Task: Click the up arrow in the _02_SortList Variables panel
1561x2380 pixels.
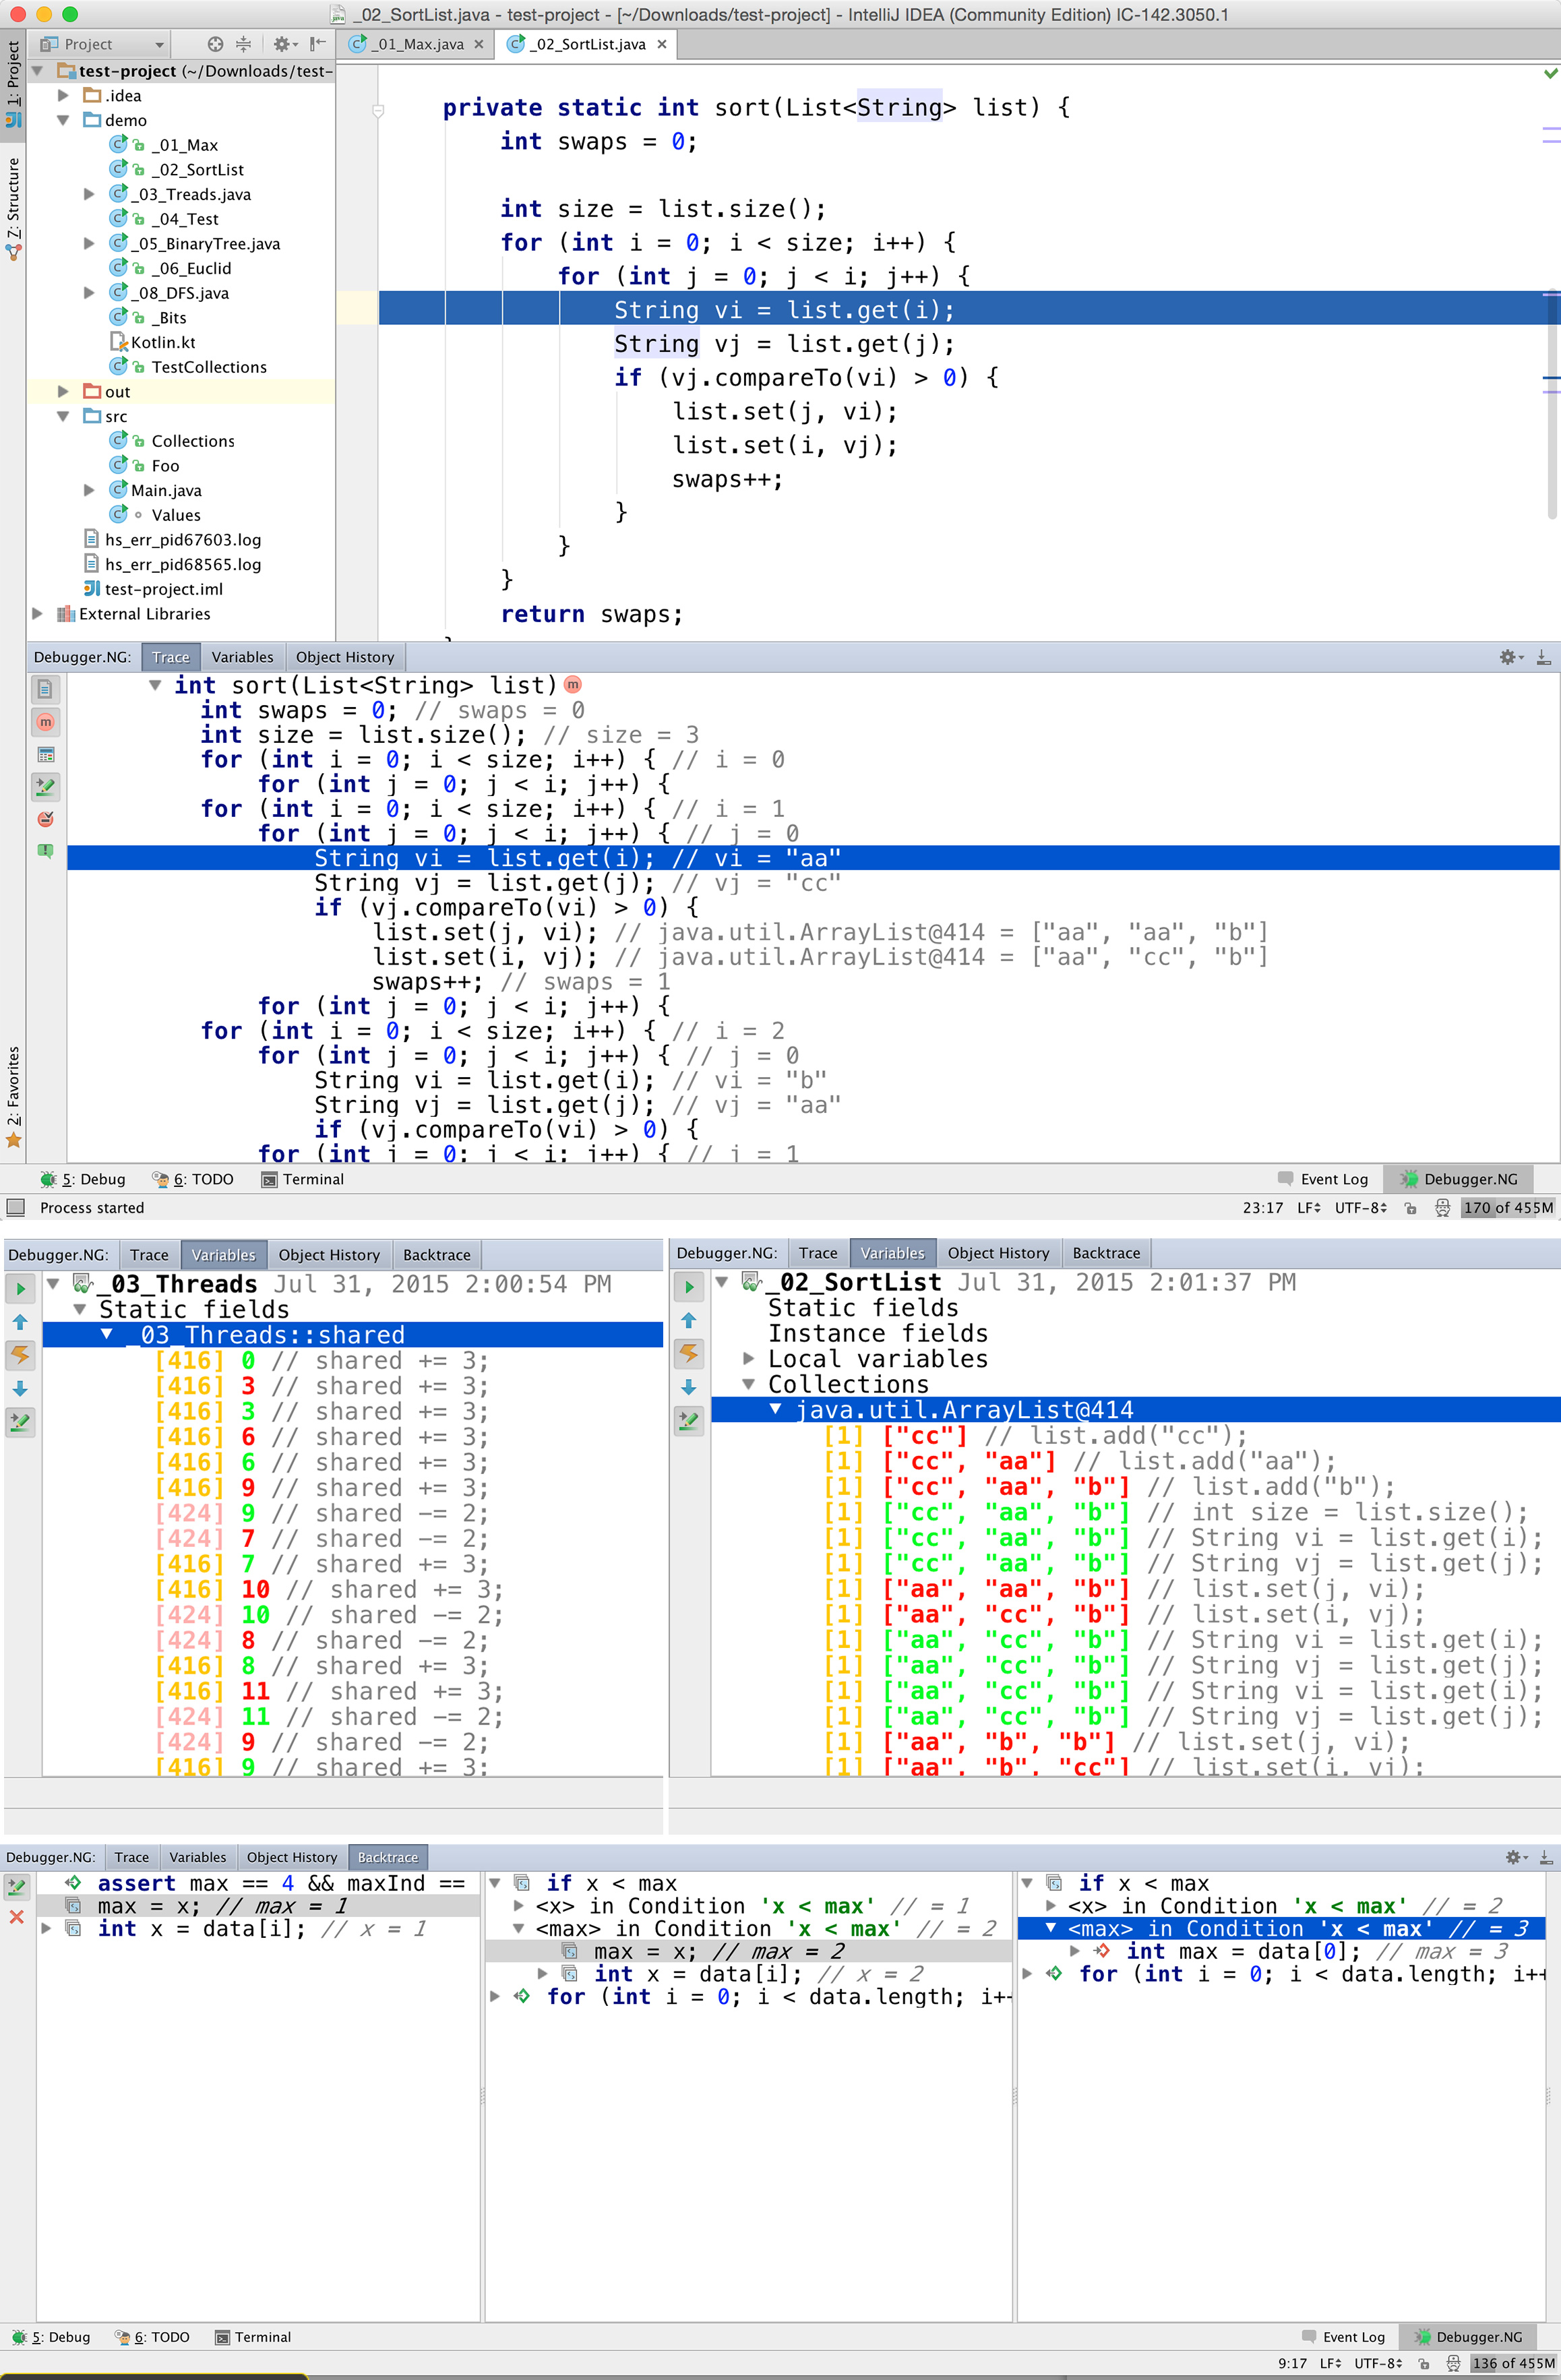Action: click(689, 1320)
